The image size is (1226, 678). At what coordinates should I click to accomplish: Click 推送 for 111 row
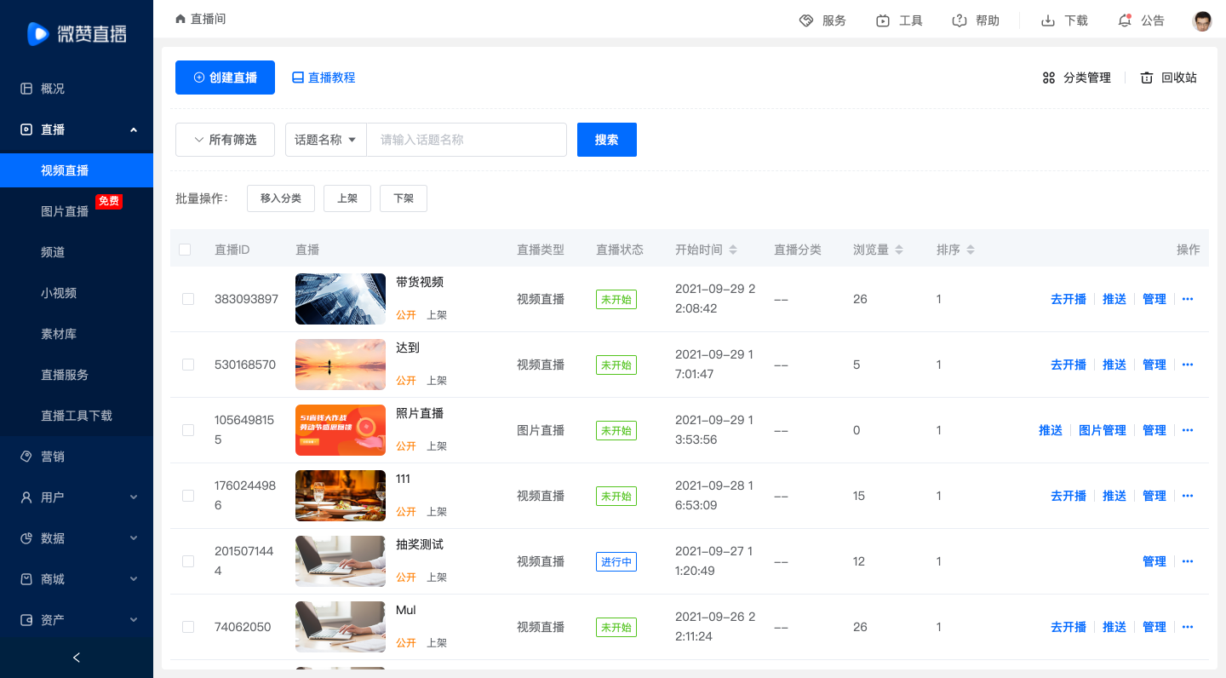[x=1114, y=496]
